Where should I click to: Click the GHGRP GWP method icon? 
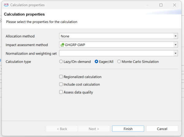62,45
